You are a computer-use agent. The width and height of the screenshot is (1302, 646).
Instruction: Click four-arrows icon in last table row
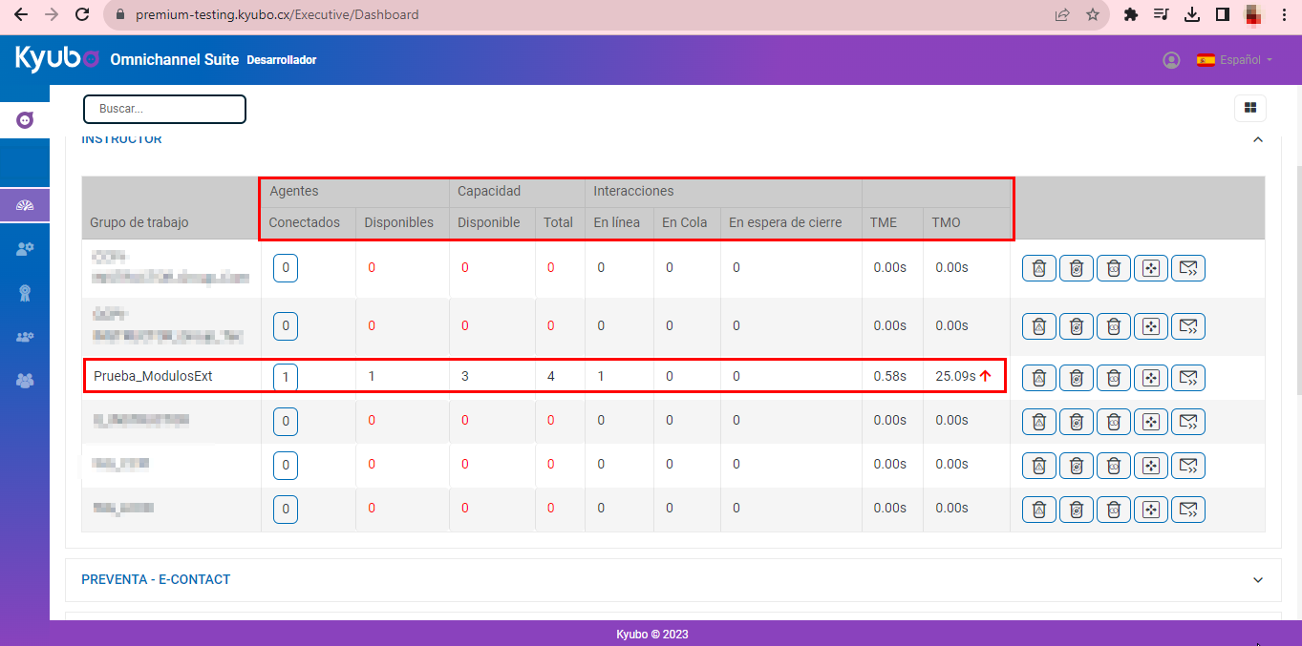(x=1151, y=510)
